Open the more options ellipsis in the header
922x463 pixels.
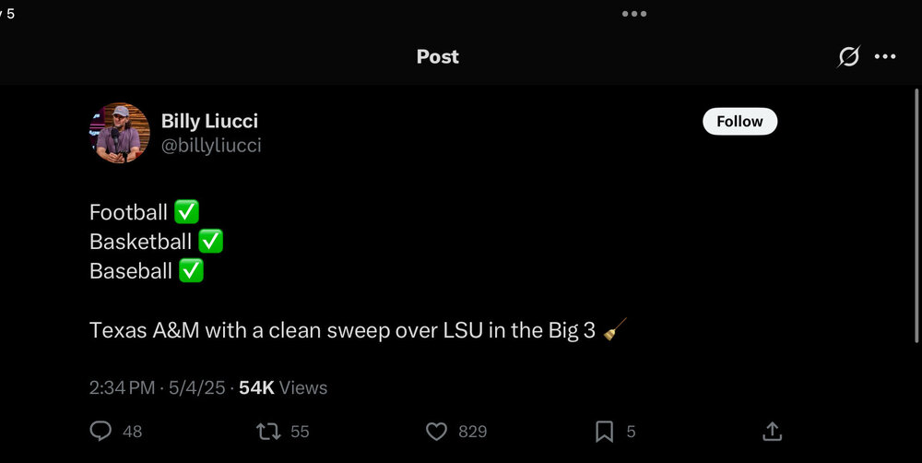(x=885, y=56)
